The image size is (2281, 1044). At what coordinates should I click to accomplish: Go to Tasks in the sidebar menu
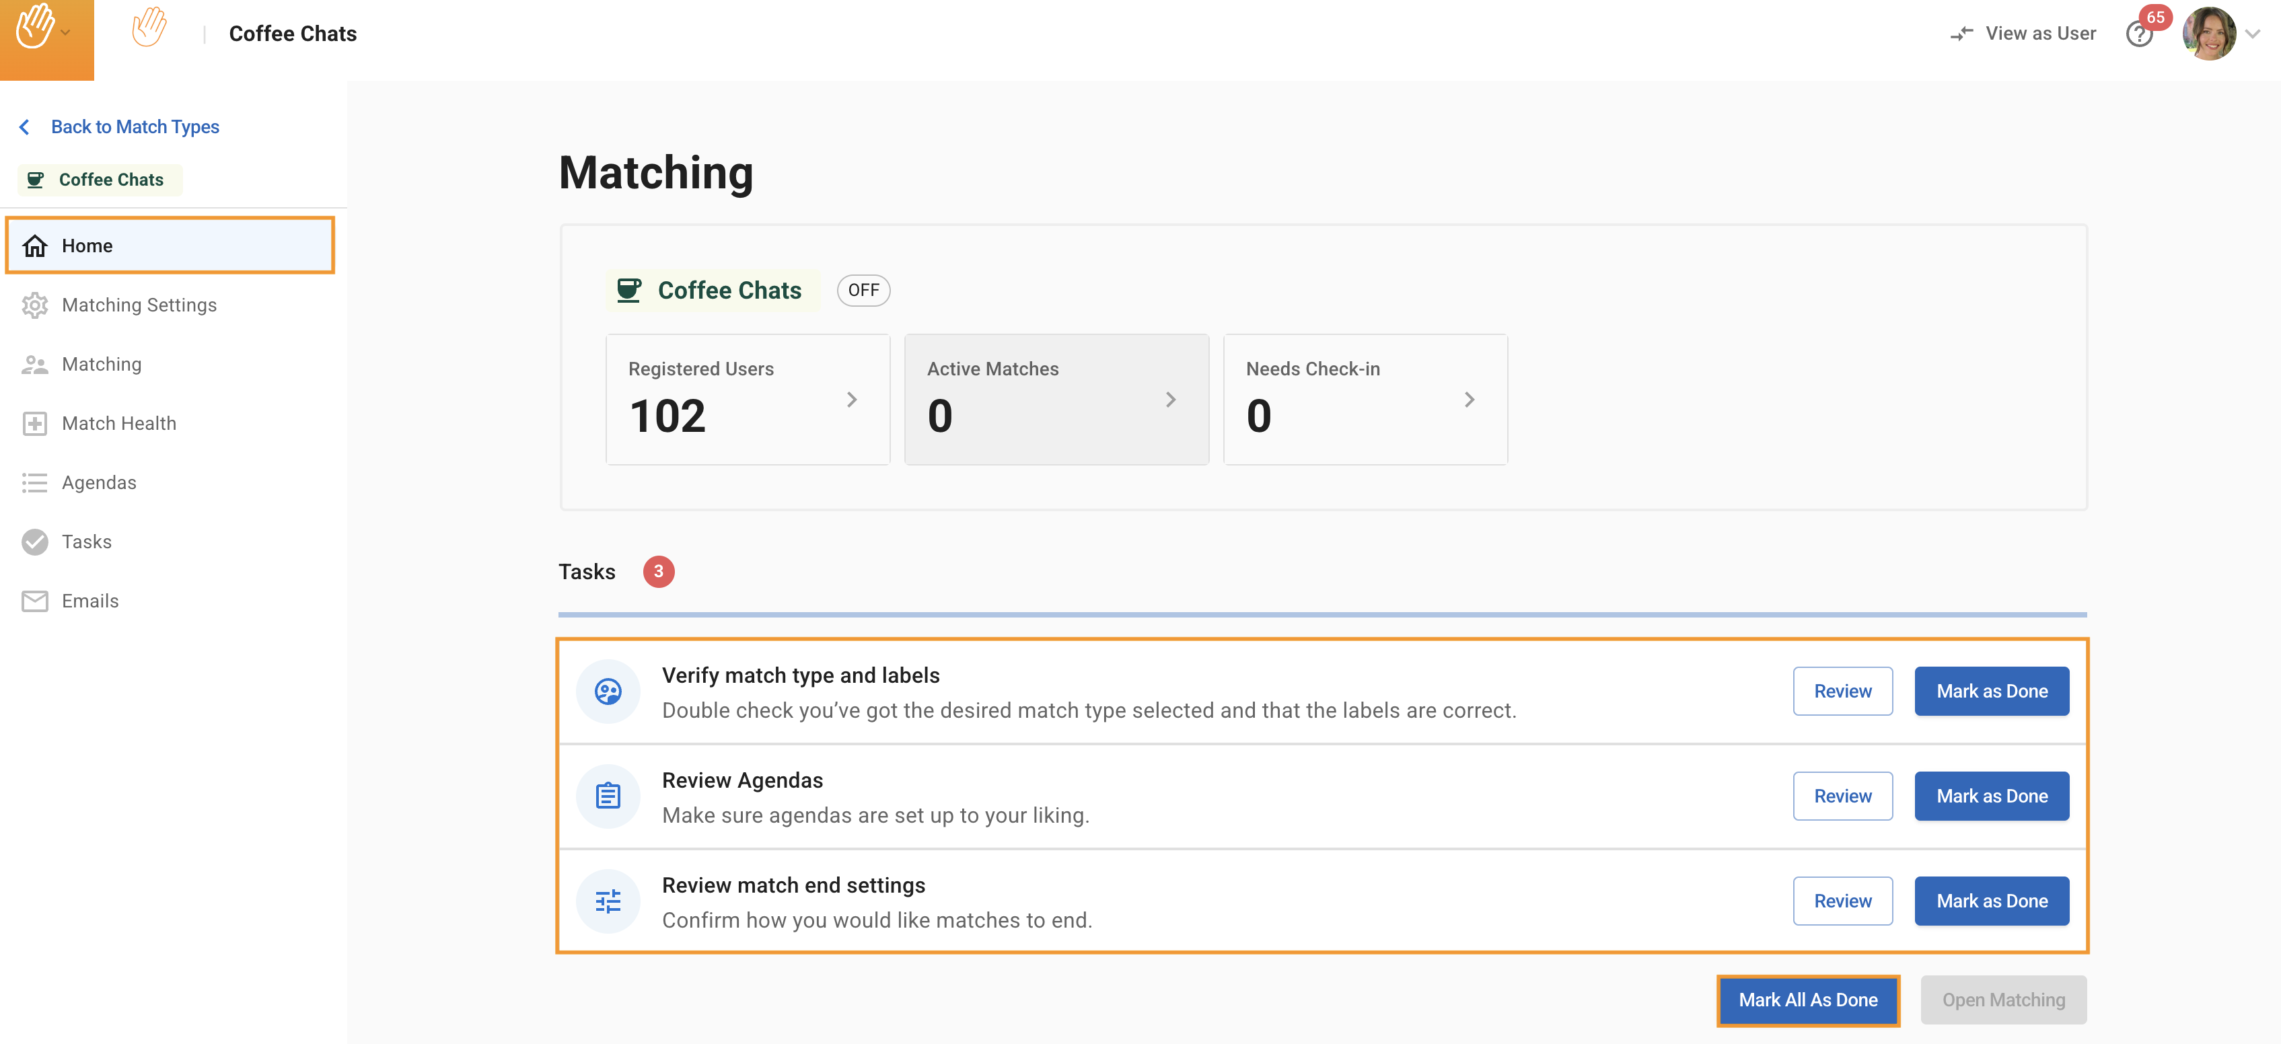point(86,542)
